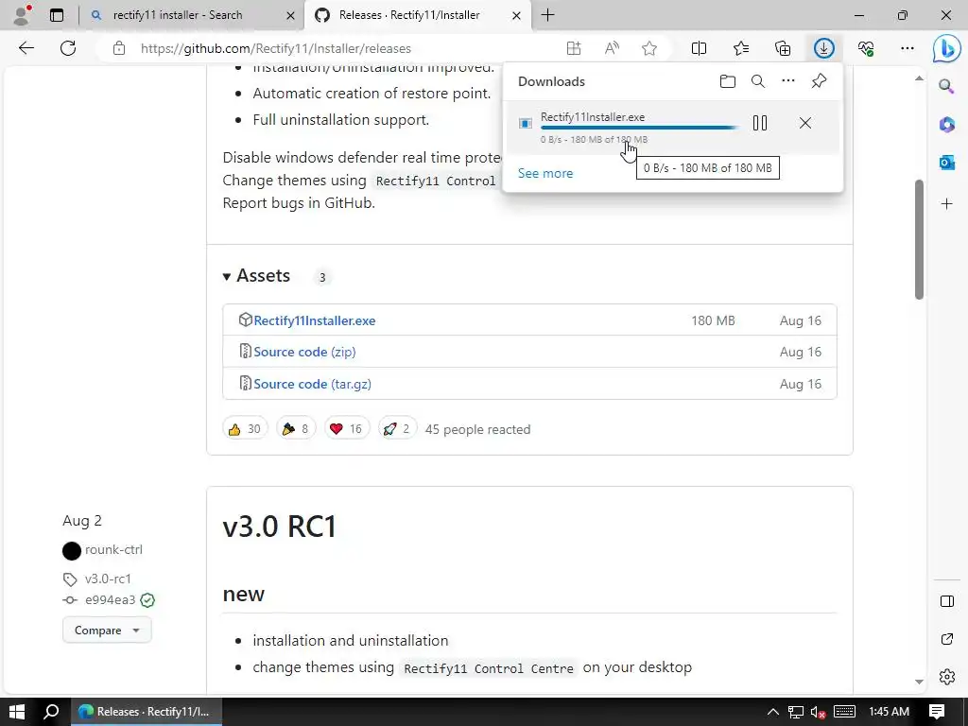
Task: Customize sidebar plus icon
Action: [x=946, y=204]
